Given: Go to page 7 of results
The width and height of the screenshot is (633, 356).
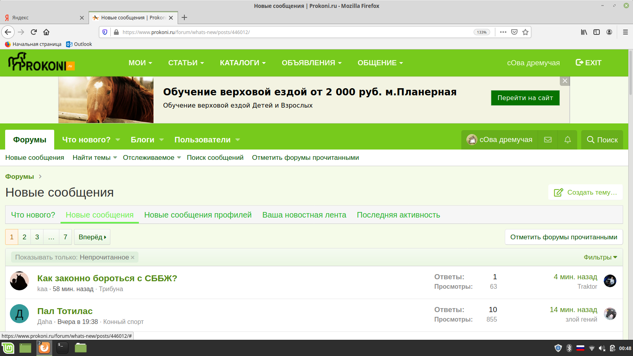Looking at the screenshot, I should (65, 237).
